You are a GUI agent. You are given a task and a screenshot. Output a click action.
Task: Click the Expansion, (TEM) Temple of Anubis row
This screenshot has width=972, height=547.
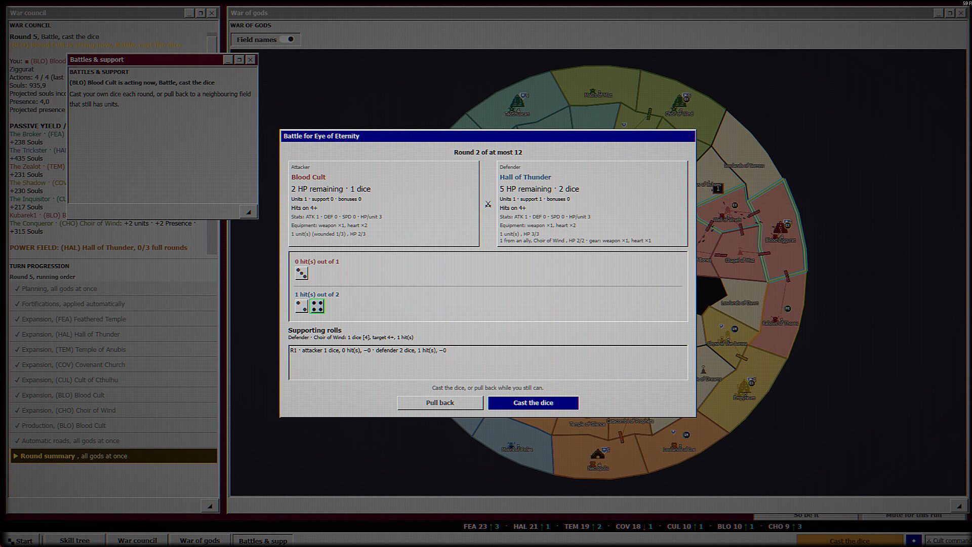[x=114, y=349]
